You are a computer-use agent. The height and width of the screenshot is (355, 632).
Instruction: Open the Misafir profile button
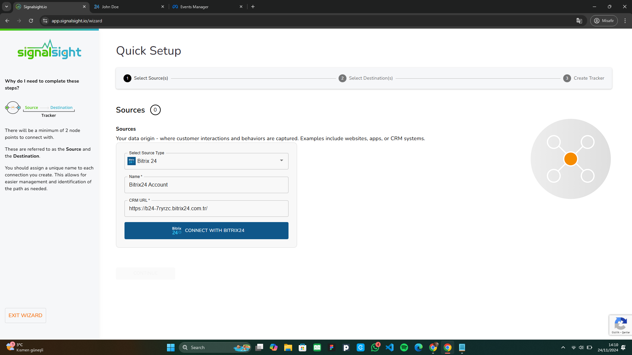(x=604, y=21)
